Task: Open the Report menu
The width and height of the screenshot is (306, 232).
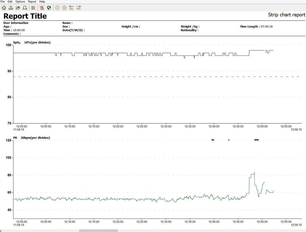Action: [x=32, y=1]
